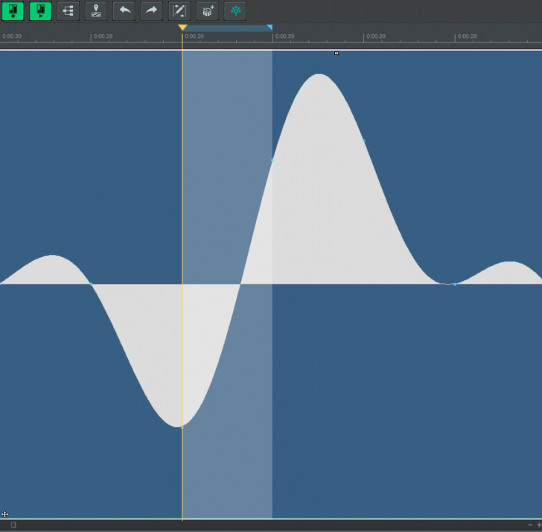Viewport: 542px width, 532px height.
Task: Click the horizontal scrollbar thumb
Action: tap(13, 525)
